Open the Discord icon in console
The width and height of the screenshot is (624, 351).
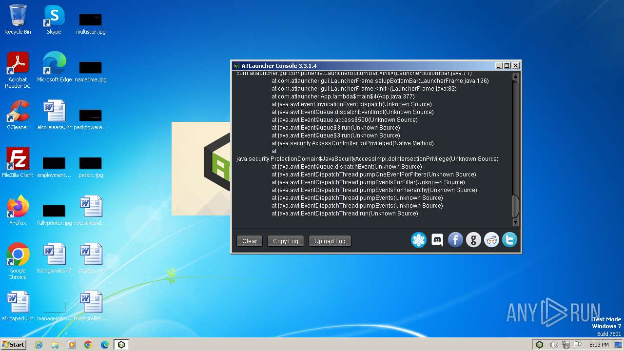click(437, 240)
